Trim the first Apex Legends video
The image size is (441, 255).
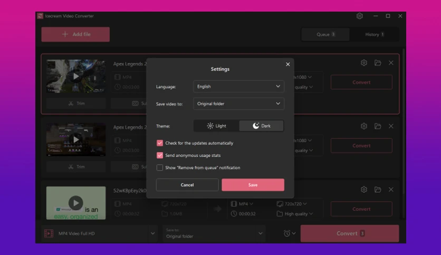76,103
